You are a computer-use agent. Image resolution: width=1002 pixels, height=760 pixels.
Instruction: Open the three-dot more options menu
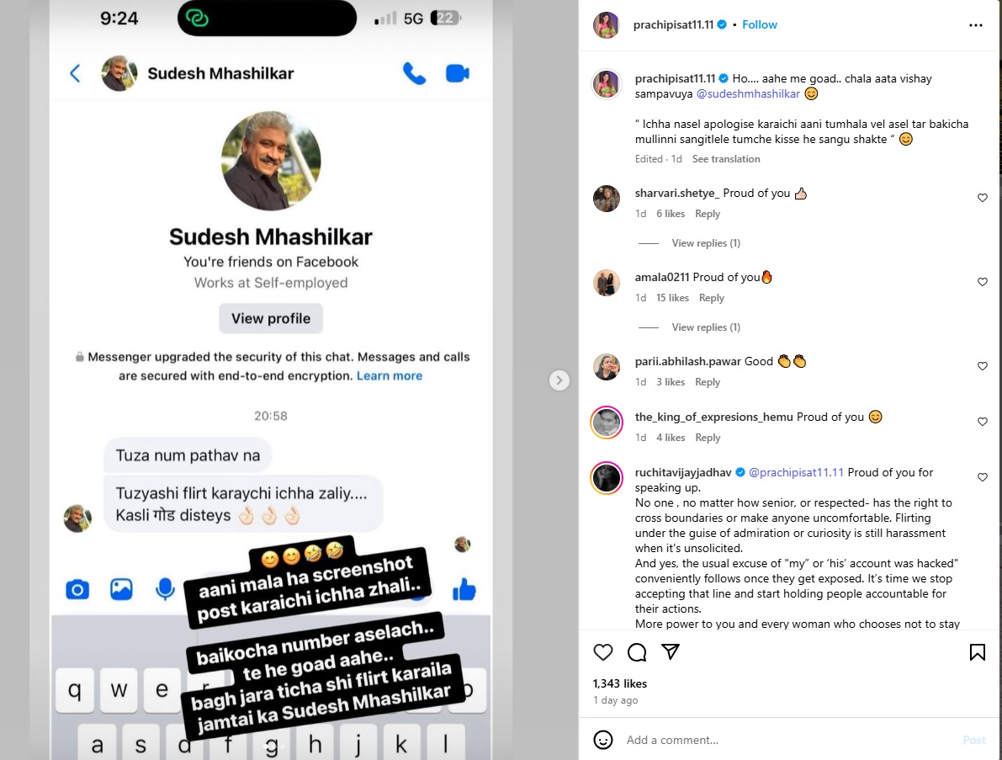coord(975,25)
